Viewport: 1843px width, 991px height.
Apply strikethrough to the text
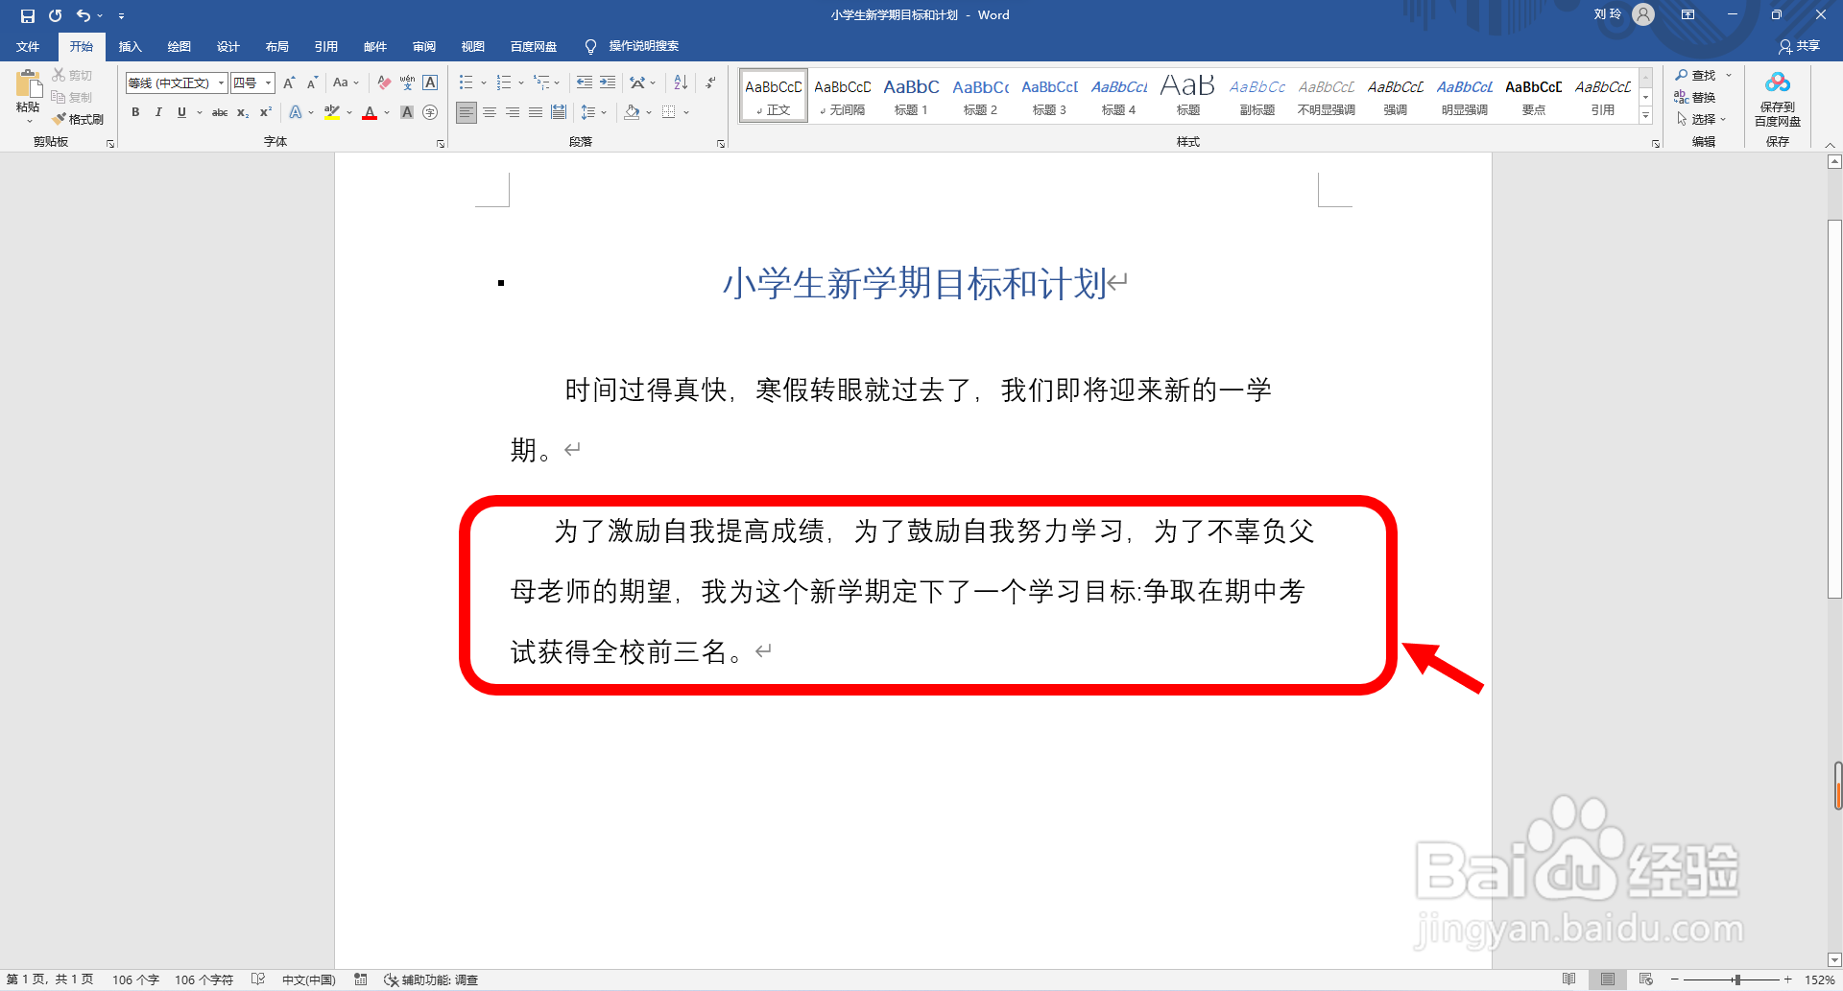220,112
